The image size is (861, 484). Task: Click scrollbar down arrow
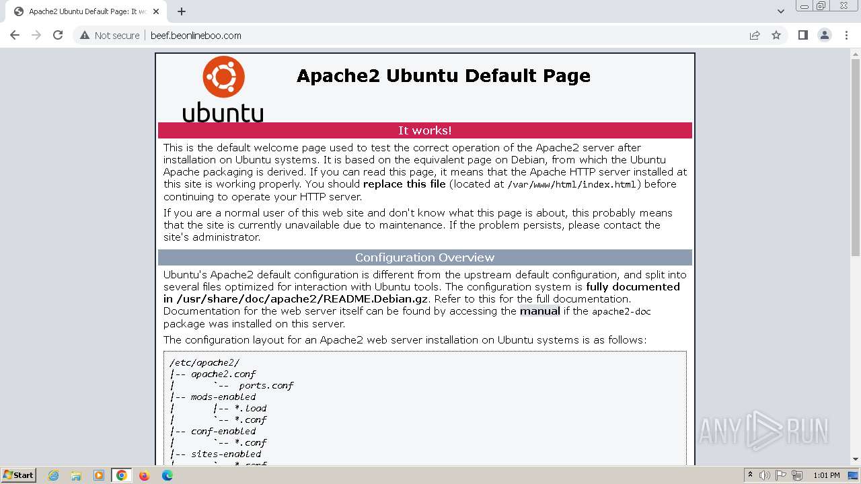point(856,459)
